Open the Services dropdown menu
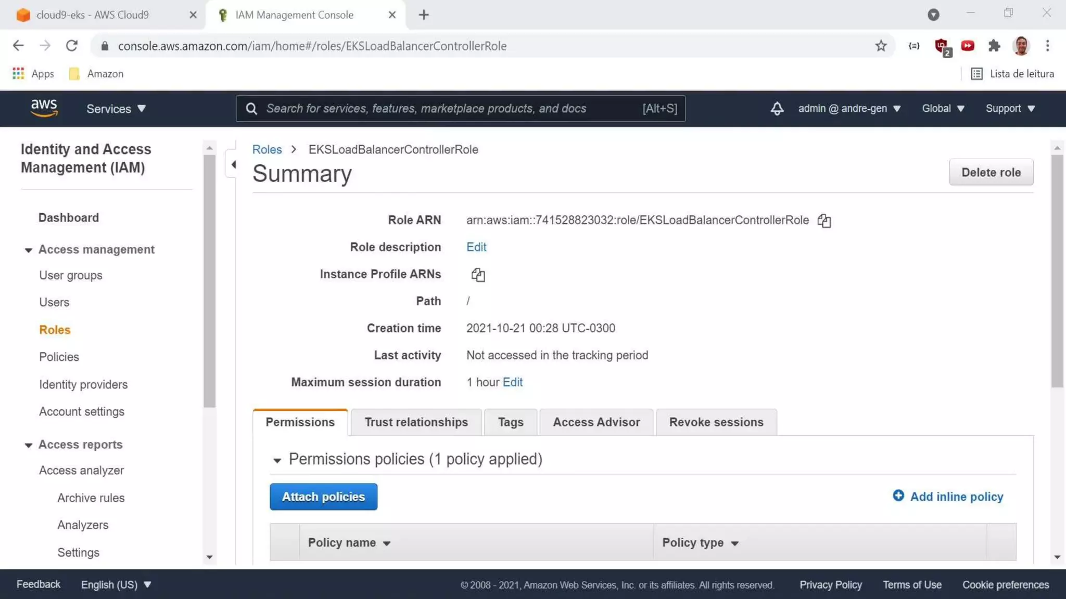Screen dimensions: 1066x599 coord(116,109)
